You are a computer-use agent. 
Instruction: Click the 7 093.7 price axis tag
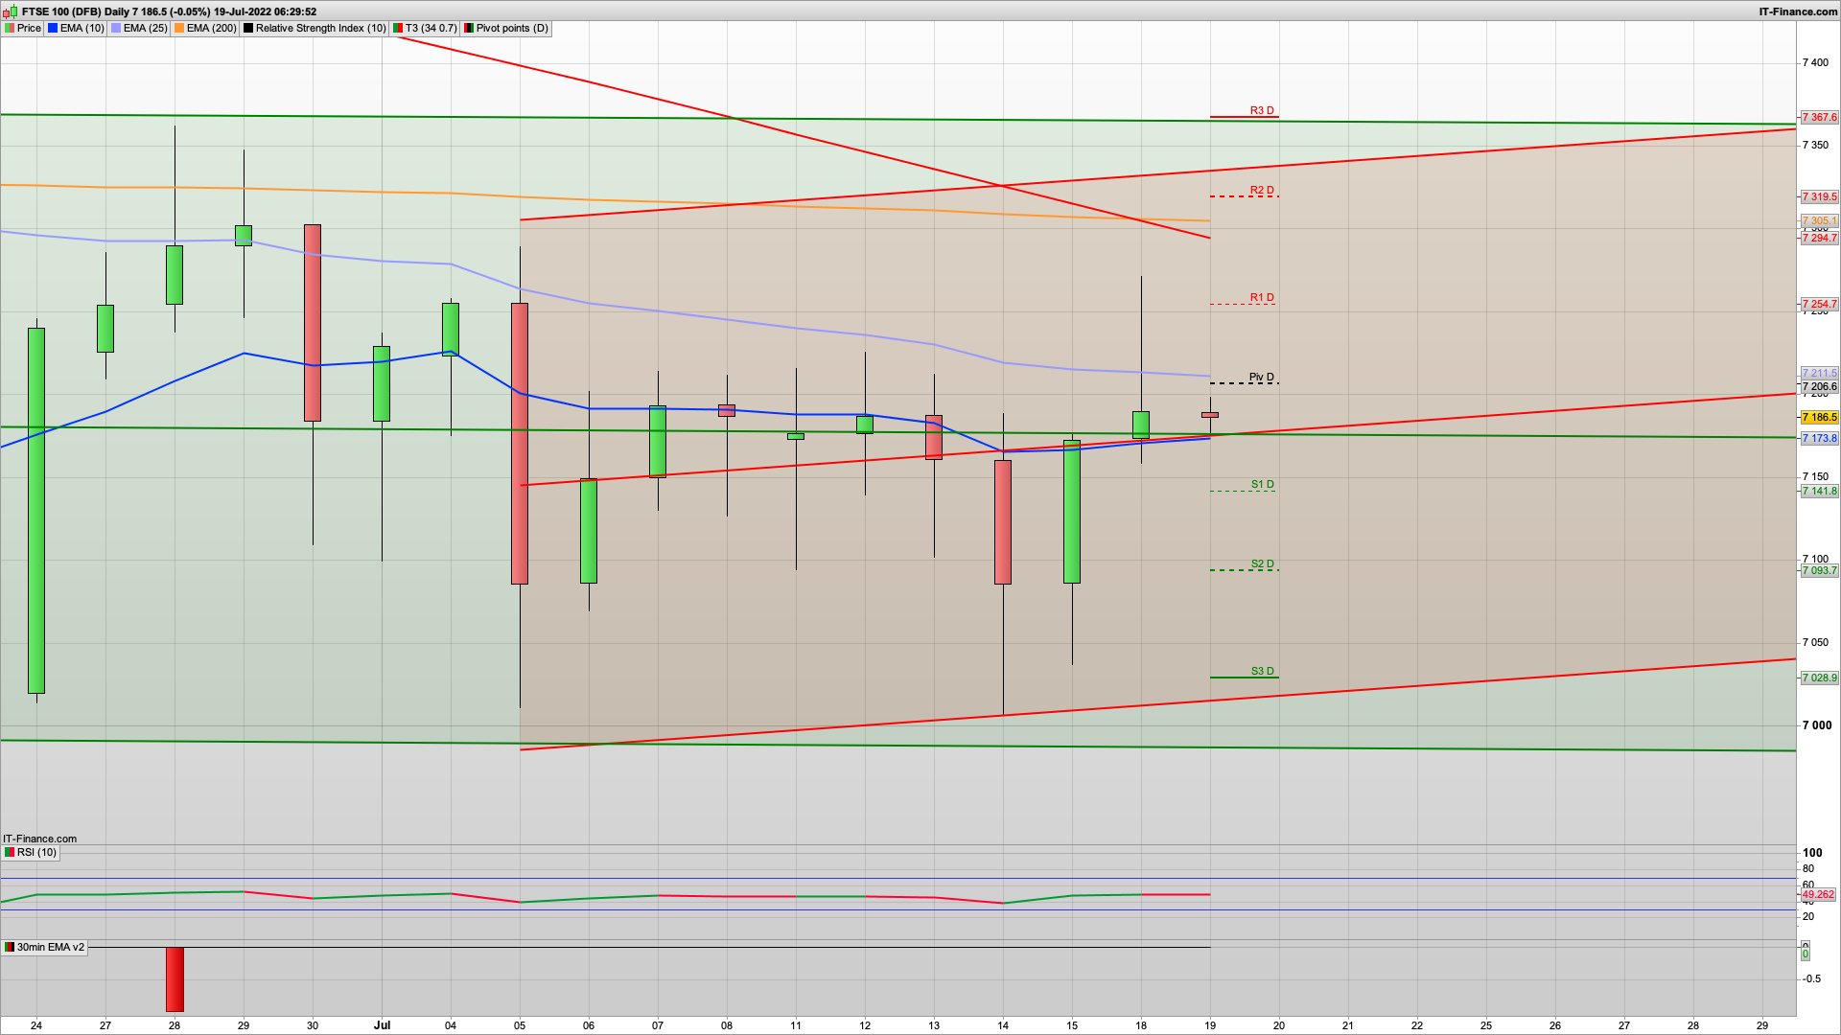1819,570
